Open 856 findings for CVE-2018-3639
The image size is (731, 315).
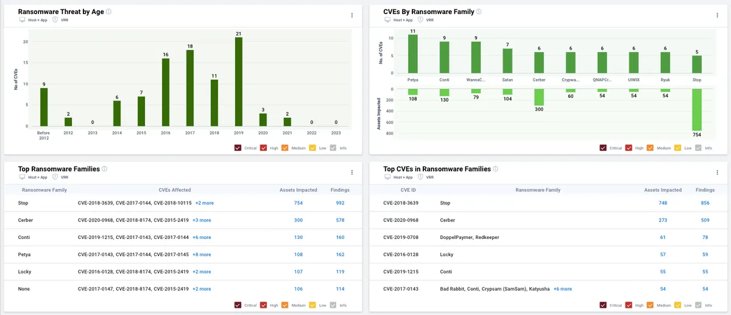(705, 203)
